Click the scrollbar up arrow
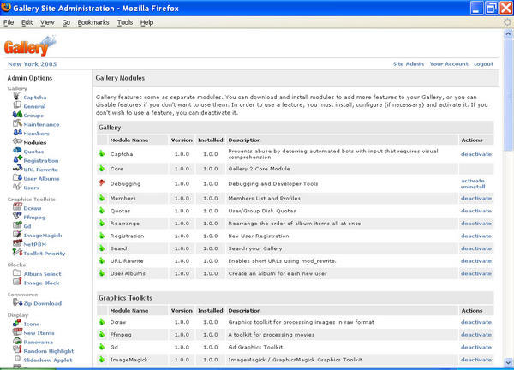514x370 pixels. point(508,33)
